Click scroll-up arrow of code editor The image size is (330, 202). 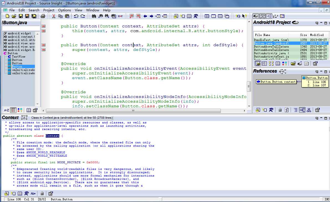(x=249, y=22)
